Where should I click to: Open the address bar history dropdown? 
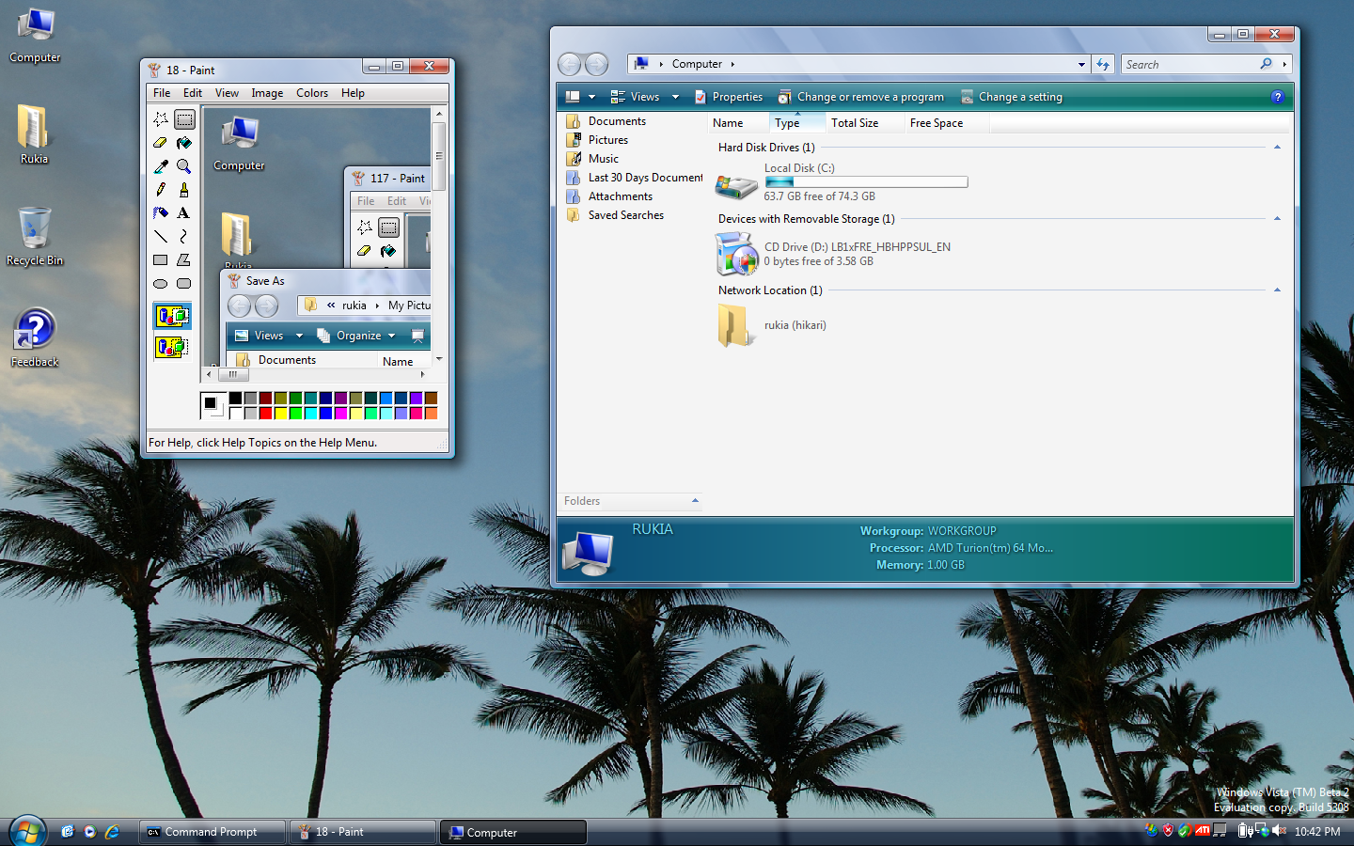[x=1081, y=65]
